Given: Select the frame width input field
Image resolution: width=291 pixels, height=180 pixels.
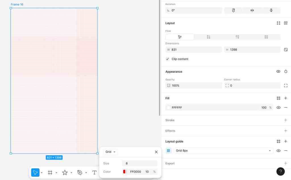Looking at the screenshot, I should click(193, 49).
